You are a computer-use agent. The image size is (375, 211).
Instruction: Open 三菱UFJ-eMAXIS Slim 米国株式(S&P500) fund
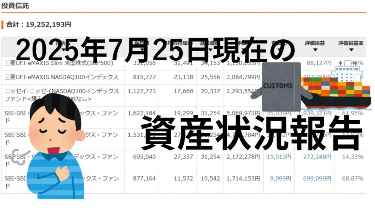click(x=64, y=63)
